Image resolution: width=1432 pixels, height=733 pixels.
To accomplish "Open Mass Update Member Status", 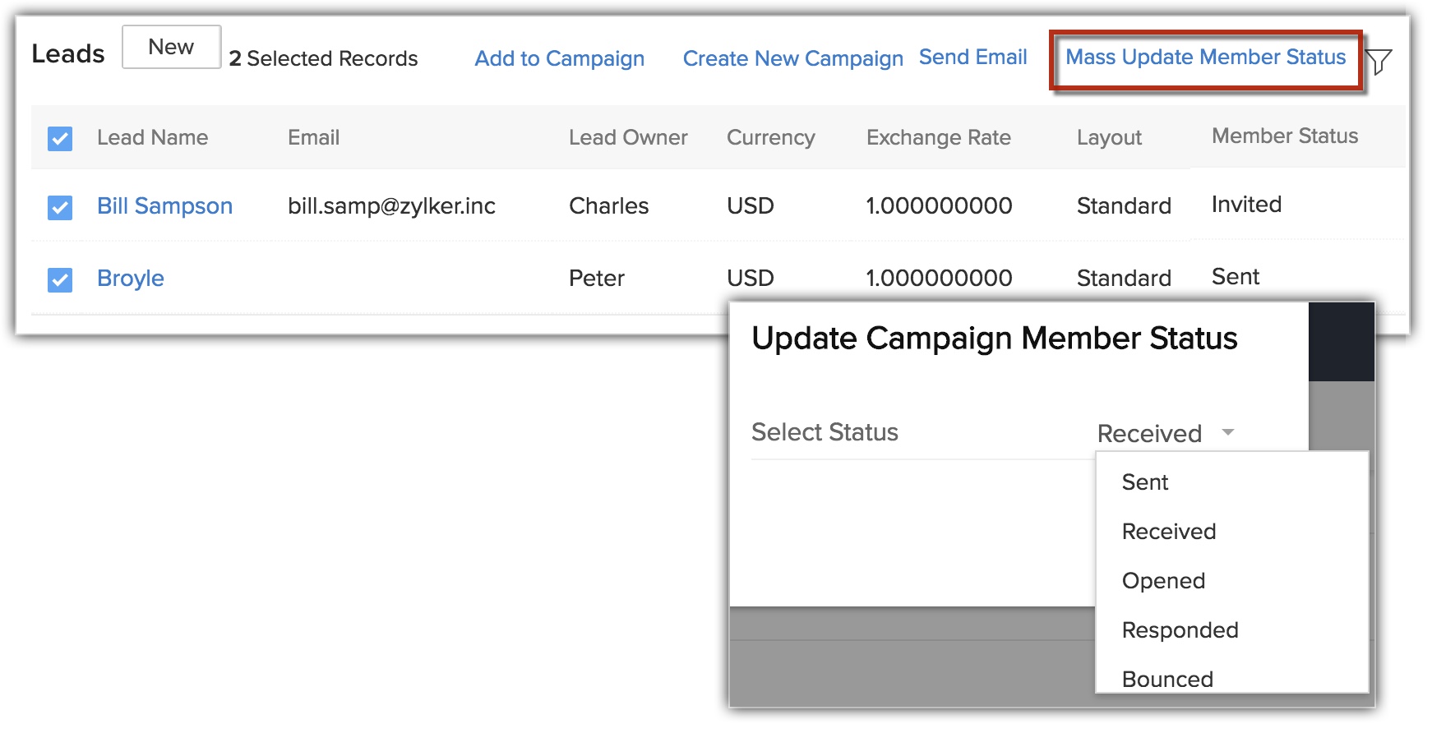I will [1205, 58].
